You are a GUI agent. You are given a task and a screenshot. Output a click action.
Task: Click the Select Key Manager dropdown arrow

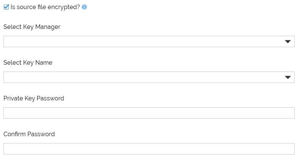click(x=287, y=41)
